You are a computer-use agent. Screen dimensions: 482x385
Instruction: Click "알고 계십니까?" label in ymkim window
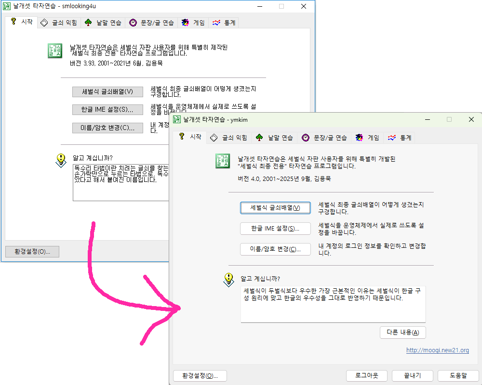[x=260, y=279]
